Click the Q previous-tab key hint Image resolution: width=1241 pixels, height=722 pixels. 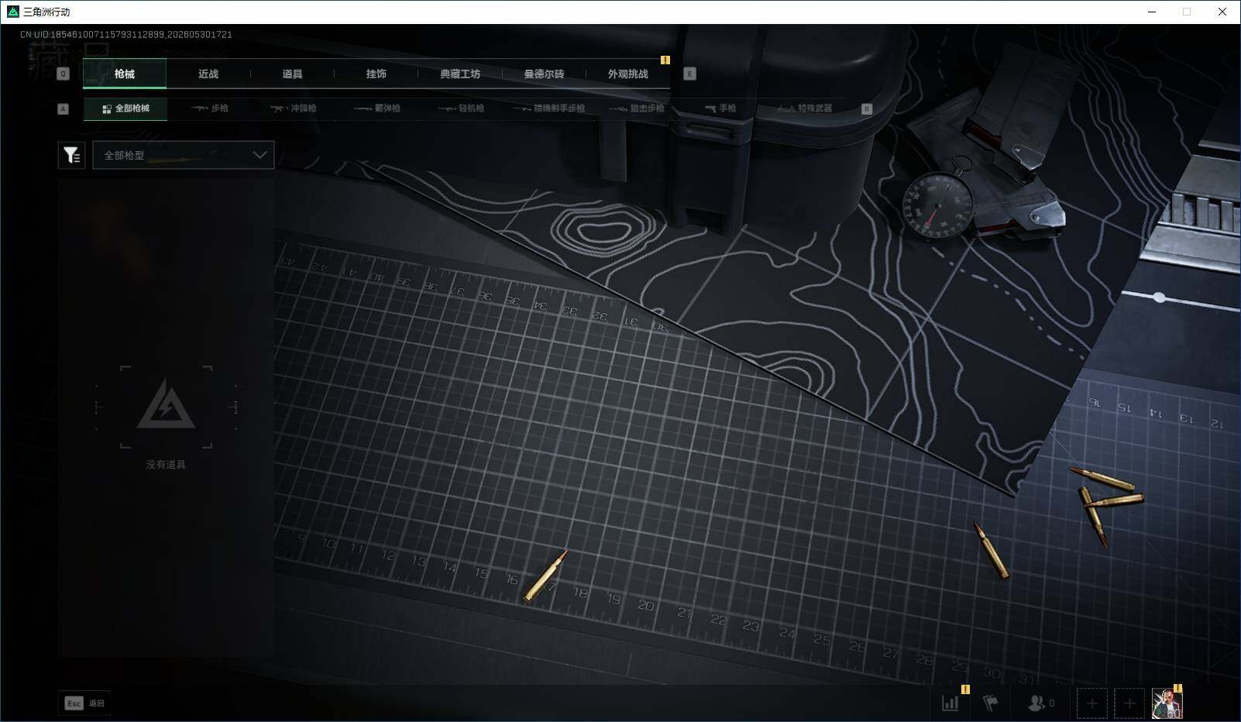point(64,74)
